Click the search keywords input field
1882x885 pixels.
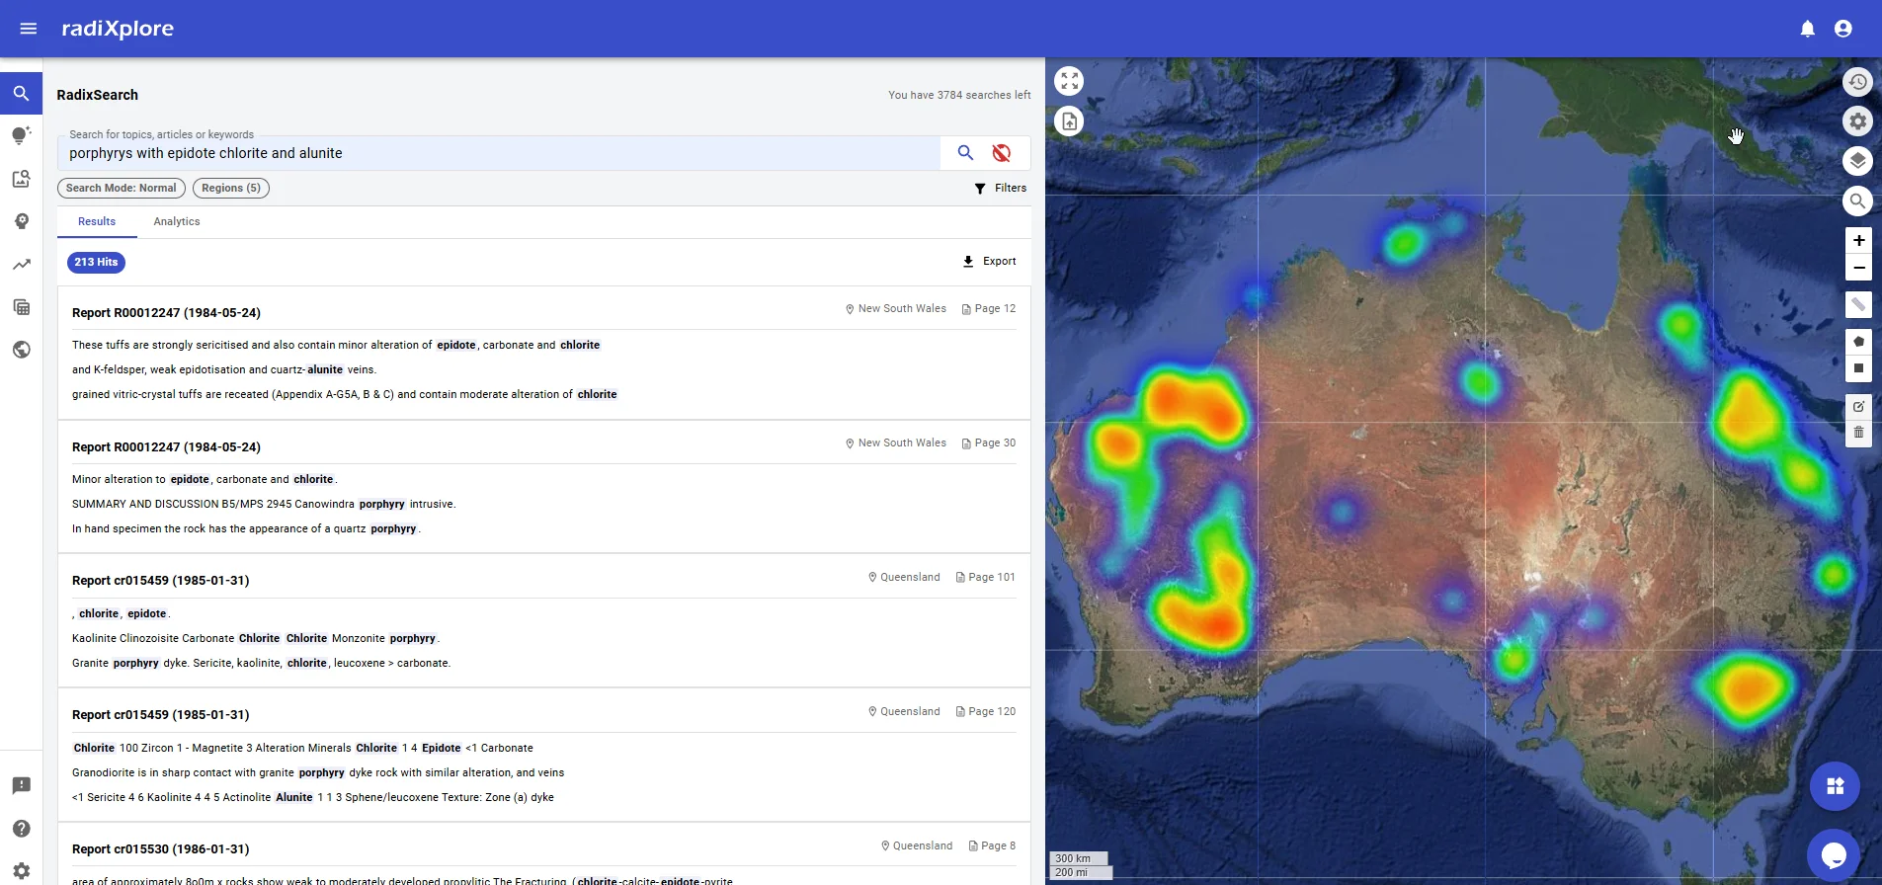[499, 153]
